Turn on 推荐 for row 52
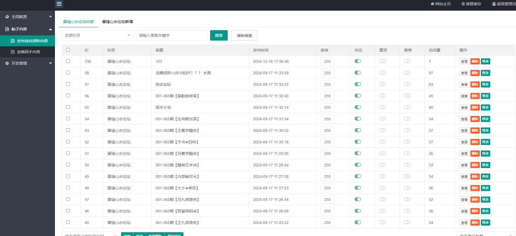 click(407, 142)
